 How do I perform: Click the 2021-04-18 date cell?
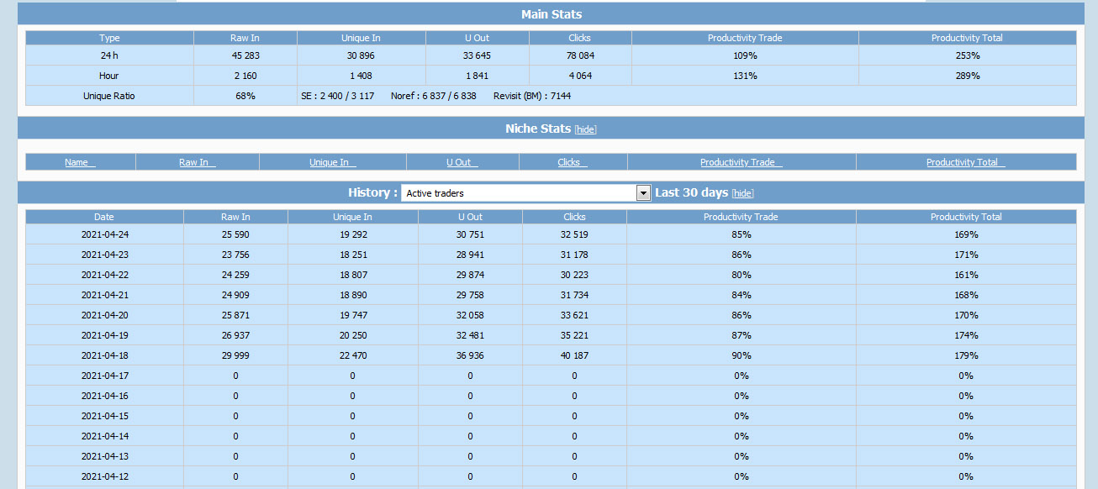tap(104, 355)
